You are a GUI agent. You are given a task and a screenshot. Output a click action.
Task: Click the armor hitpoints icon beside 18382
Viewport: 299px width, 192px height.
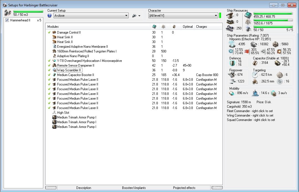click(x=254, y=44)
